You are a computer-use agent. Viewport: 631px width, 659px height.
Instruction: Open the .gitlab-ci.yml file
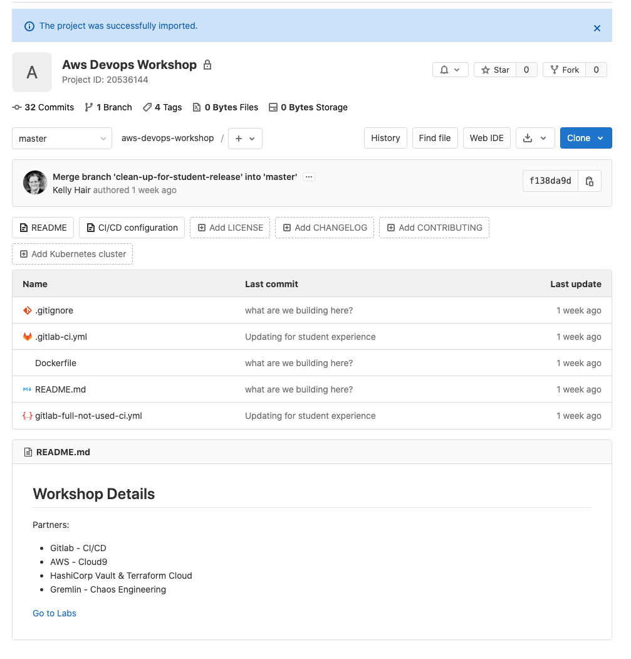pos(61,337)
